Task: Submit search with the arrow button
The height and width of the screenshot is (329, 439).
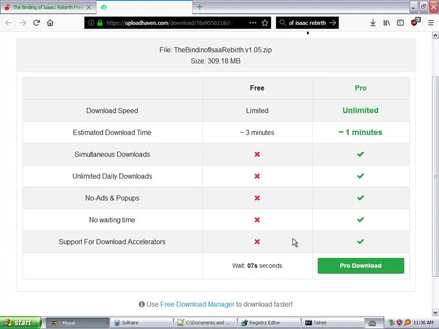Action: (x=333, y=23)
